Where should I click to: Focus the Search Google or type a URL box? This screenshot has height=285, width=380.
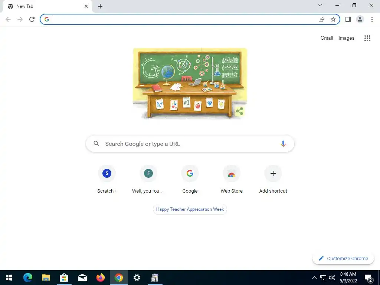click(190, 144)
